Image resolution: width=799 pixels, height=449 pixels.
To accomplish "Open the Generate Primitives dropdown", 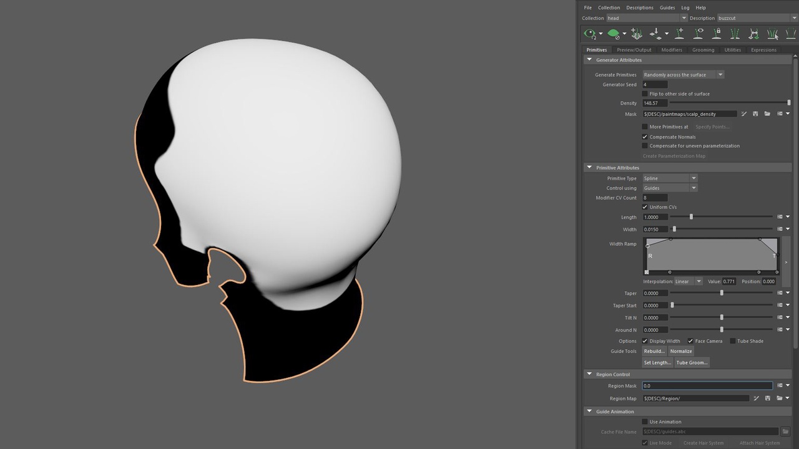I will click(x=684, y=75).
